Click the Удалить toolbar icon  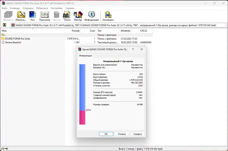[56, 16]
